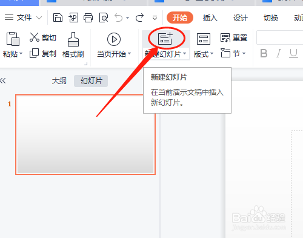Click the export to PDF icon
Screen dimensions: 303x238
pyautogui.click(x=73, y=18)
